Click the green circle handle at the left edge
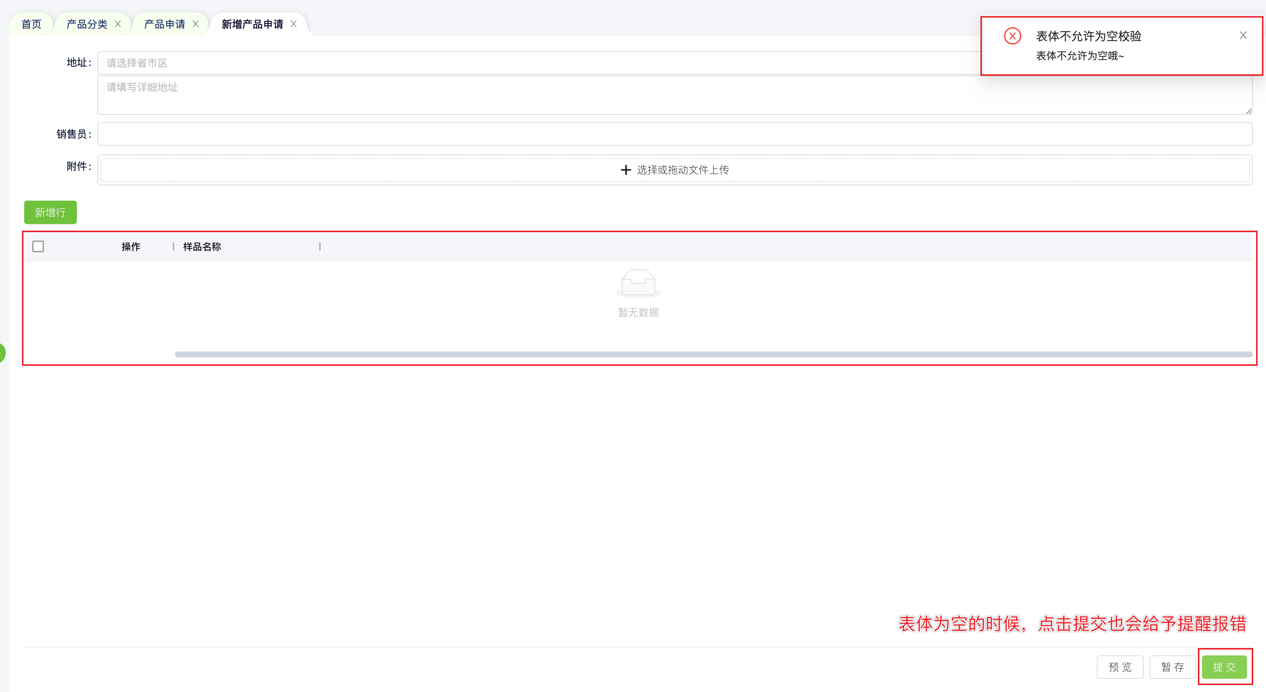Viewport: 1266px width, 692px height. click(2, 352)
